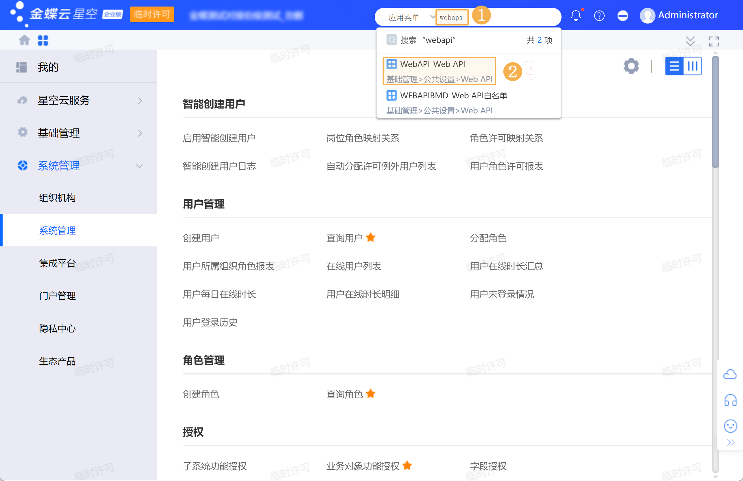
Task: Open the cloud service icon on right
Action: pyautogui.click(x=730, y=374)
